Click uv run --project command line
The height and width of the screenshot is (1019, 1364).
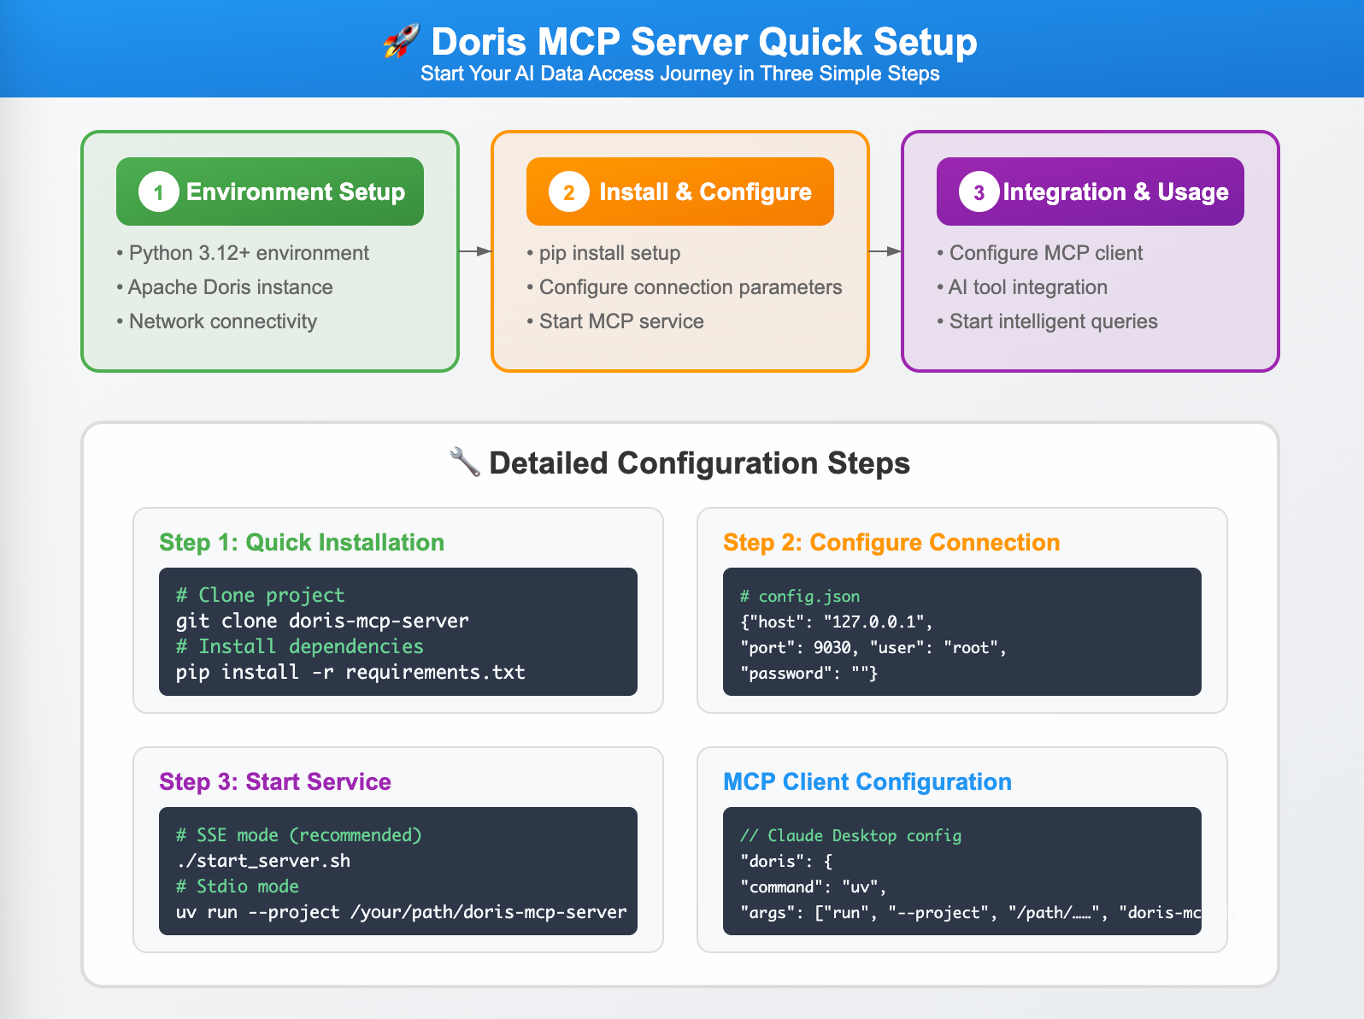click(x=402, y=911)
